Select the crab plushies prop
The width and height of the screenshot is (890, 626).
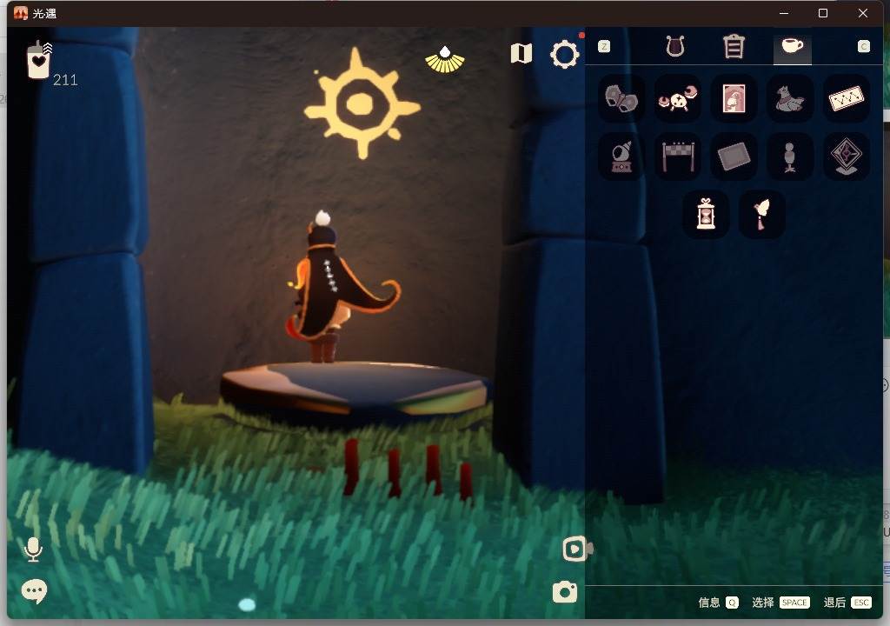tap(677, 99)
